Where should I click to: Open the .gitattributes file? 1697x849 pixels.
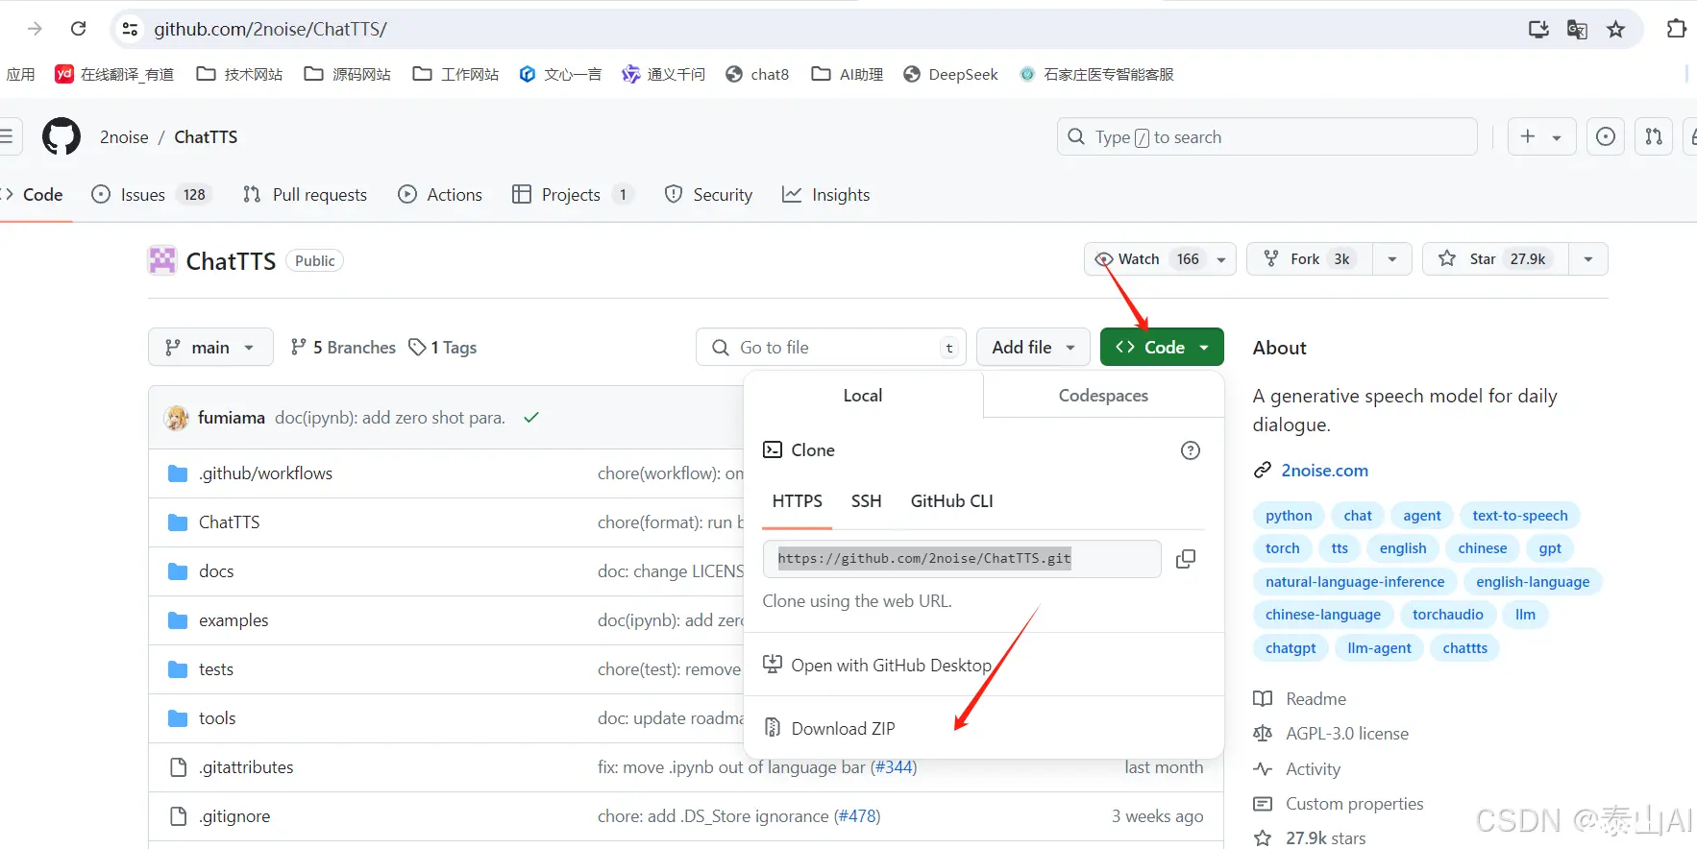coord(246,767)
